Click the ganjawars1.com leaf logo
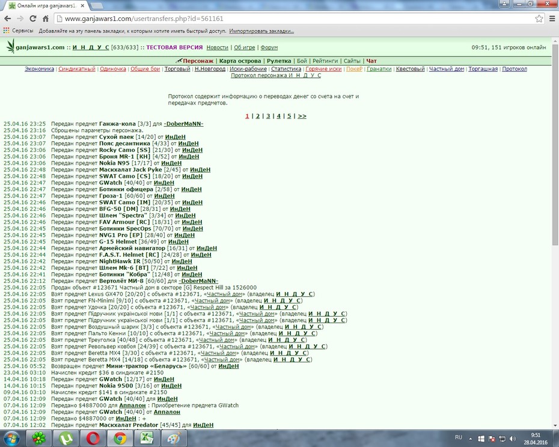The width and height of the screenshot is (559, 447). 10,46
